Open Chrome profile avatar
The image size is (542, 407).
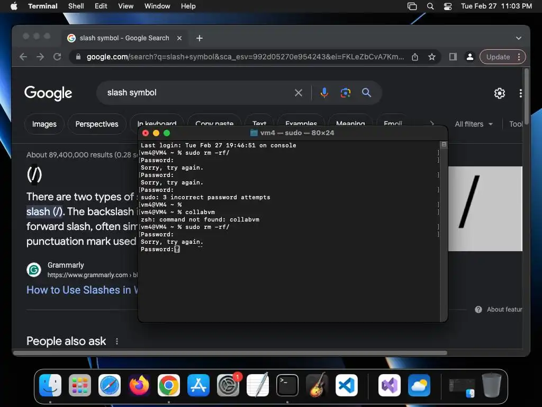pos(470,57)
